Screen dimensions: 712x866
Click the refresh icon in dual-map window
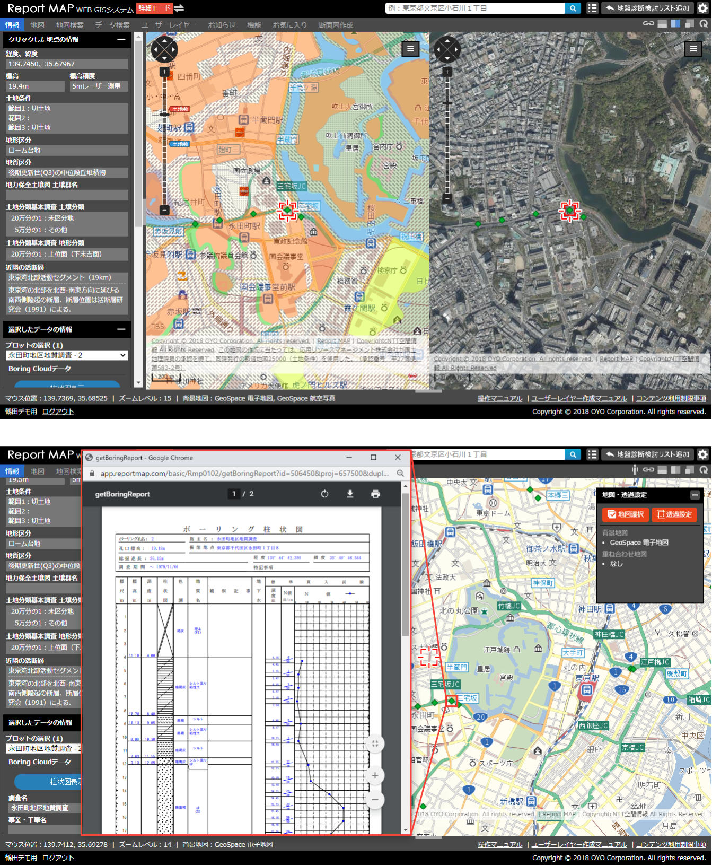pyautogui.click(x=704, y=23)
